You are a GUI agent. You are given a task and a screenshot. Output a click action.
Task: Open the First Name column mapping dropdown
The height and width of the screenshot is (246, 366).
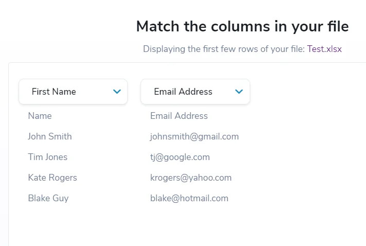click(73, 92)
